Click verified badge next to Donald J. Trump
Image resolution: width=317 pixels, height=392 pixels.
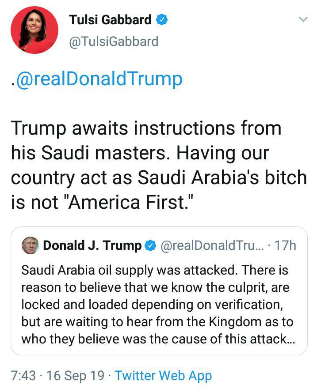(150, 246)
